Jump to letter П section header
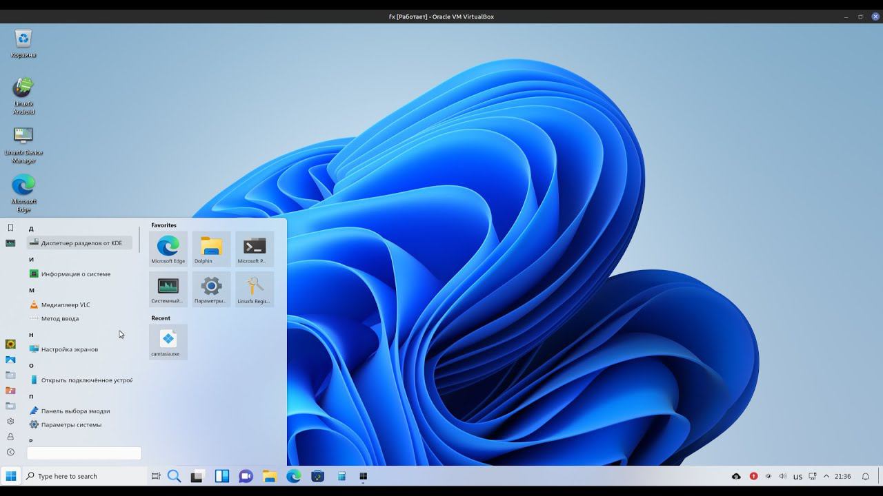This screenshot has height=496, width=883. point(31,397)
